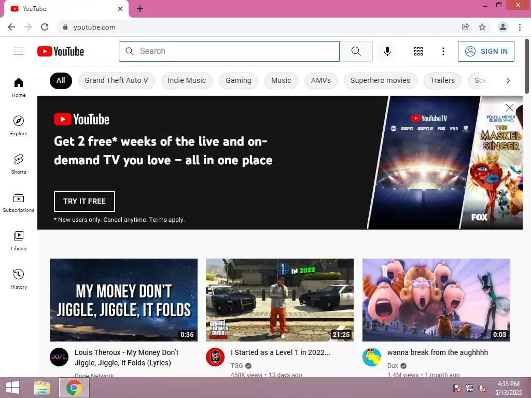Play the My Money Don't Jiggle thumbnail
This screenshot has width=531, height=398.
tap(123, 300)
